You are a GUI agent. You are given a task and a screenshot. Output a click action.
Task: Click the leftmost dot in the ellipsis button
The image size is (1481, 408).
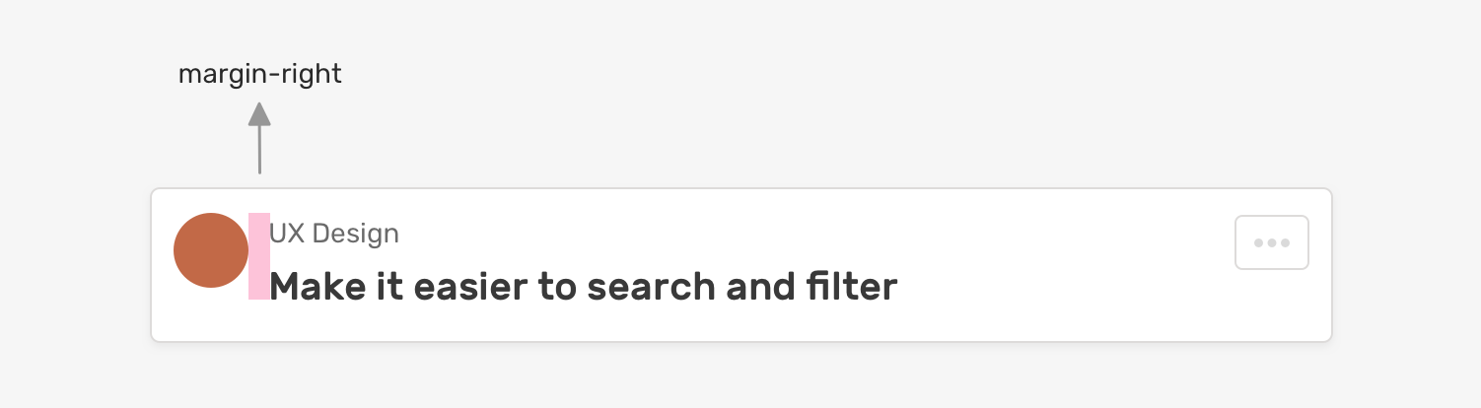click(1258, 242)
